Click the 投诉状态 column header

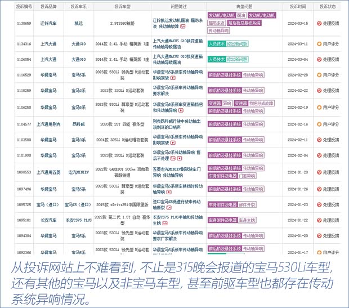(328, 7)
